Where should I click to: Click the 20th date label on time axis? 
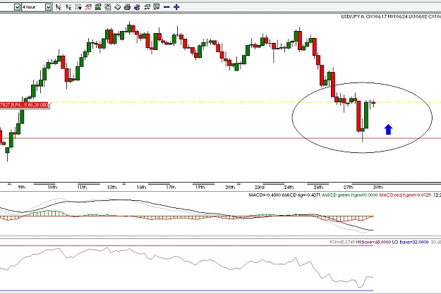230,188
